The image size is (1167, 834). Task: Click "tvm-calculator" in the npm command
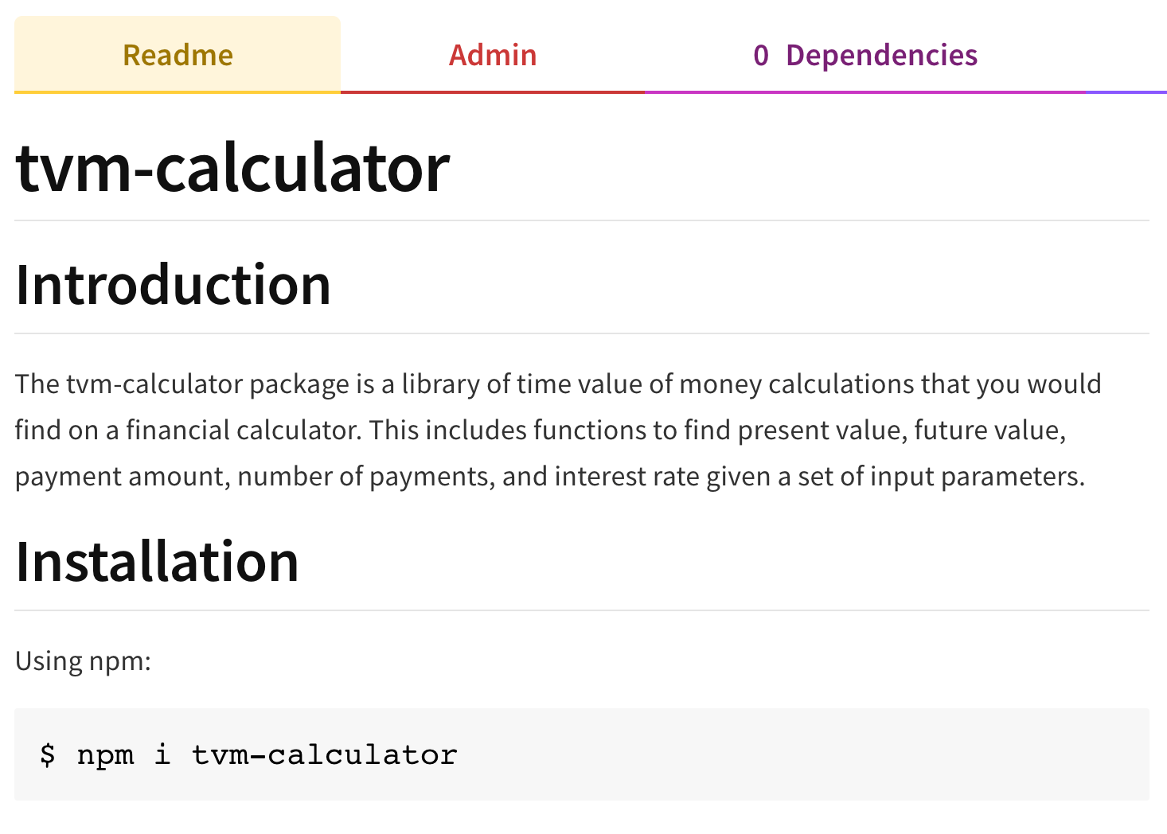click(x=325, y=754)
